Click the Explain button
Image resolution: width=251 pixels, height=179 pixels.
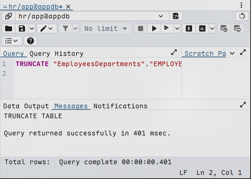(x=189, y=28)
